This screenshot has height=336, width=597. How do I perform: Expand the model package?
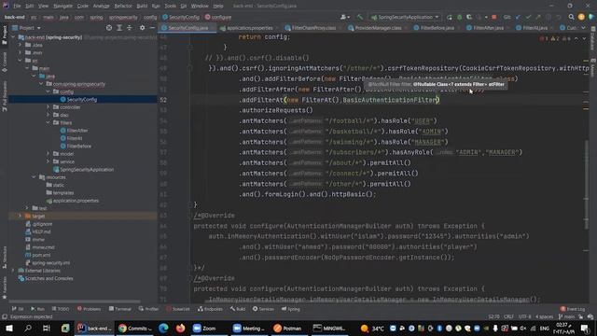[49, 154]
